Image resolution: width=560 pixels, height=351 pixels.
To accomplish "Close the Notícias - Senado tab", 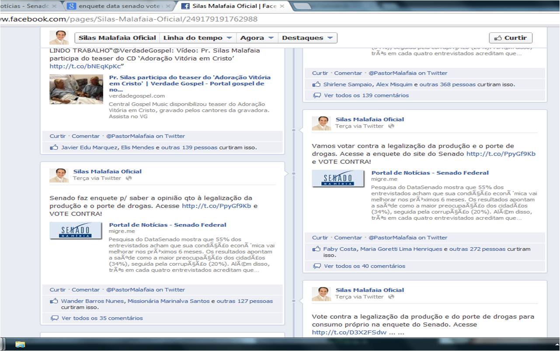I will [54, 6].
